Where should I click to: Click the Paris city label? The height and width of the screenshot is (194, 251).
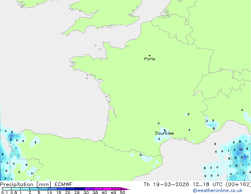(150, 59)
